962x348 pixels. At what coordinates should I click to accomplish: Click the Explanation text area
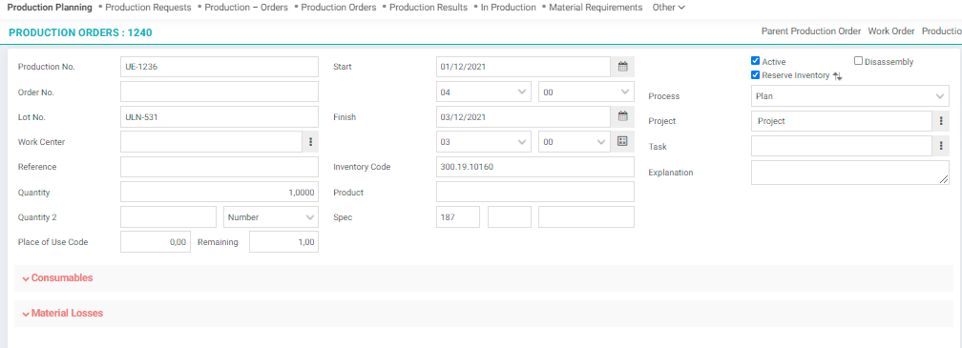849,173
